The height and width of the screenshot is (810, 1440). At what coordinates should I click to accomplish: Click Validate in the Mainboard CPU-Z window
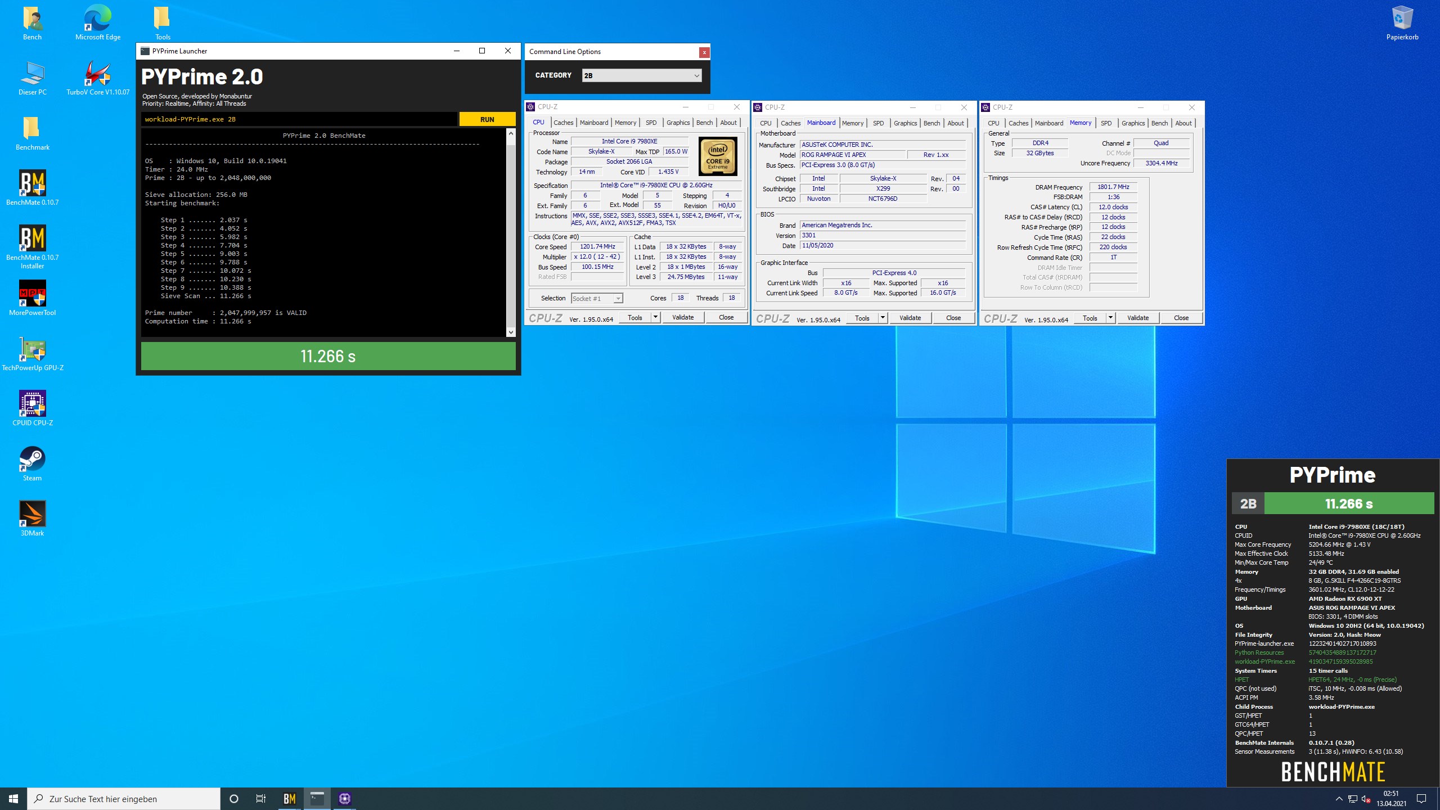click(910, 318)
